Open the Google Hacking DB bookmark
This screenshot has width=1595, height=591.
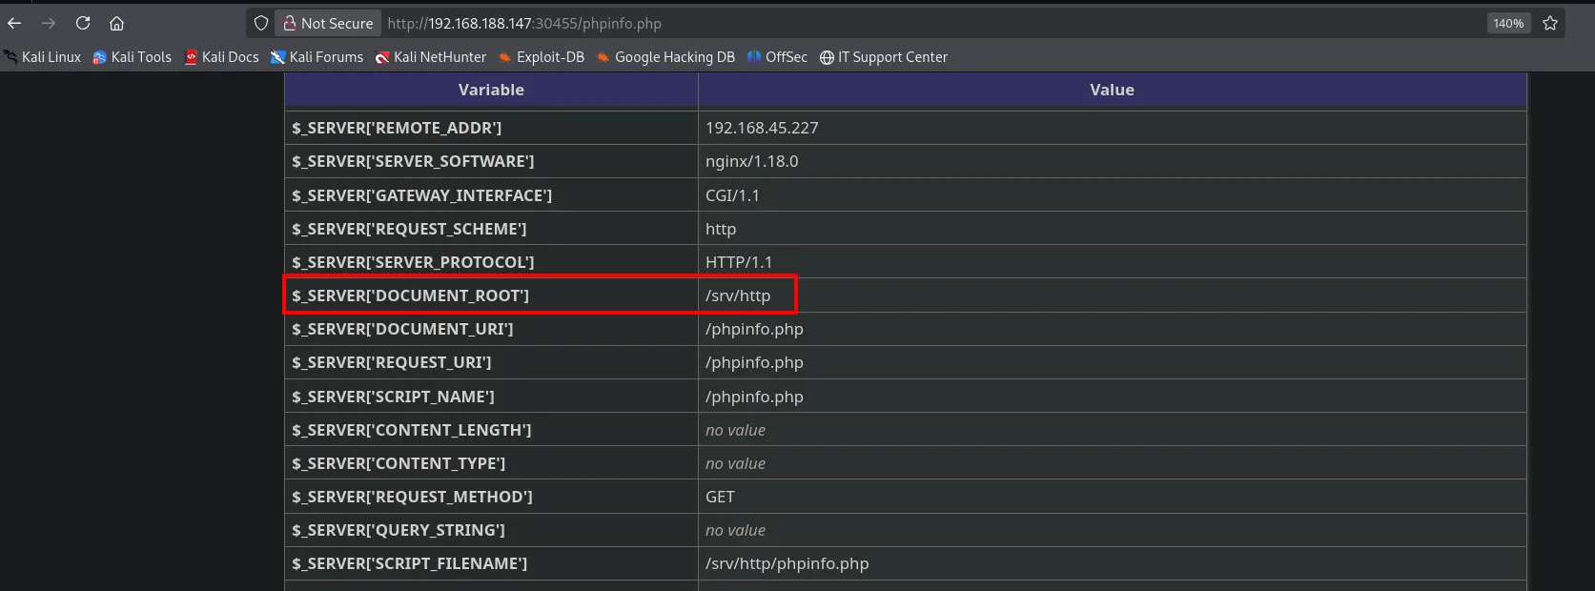(665, 57)
